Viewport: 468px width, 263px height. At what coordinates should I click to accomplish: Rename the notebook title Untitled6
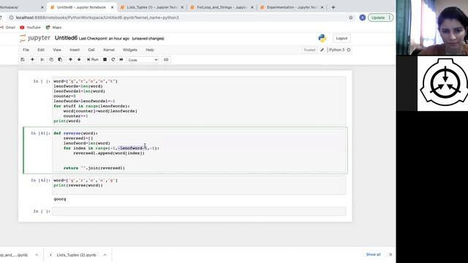(66, 38)
